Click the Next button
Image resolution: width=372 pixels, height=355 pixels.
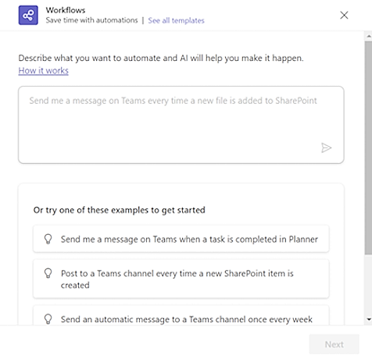[334, 344]
